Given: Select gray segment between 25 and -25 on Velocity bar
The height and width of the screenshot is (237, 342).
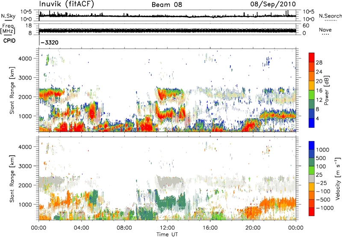Looking at the screenshot, I should pos(312,179).
